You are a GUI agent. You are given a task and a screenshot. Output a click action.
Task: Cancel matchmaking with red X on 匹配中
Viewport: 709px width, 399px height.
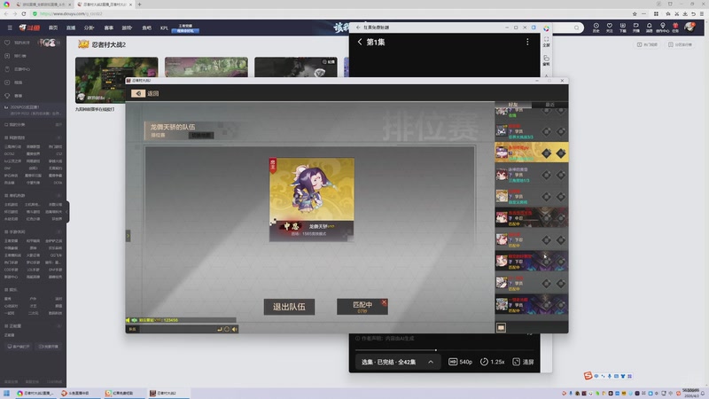[x=384, y=302]
